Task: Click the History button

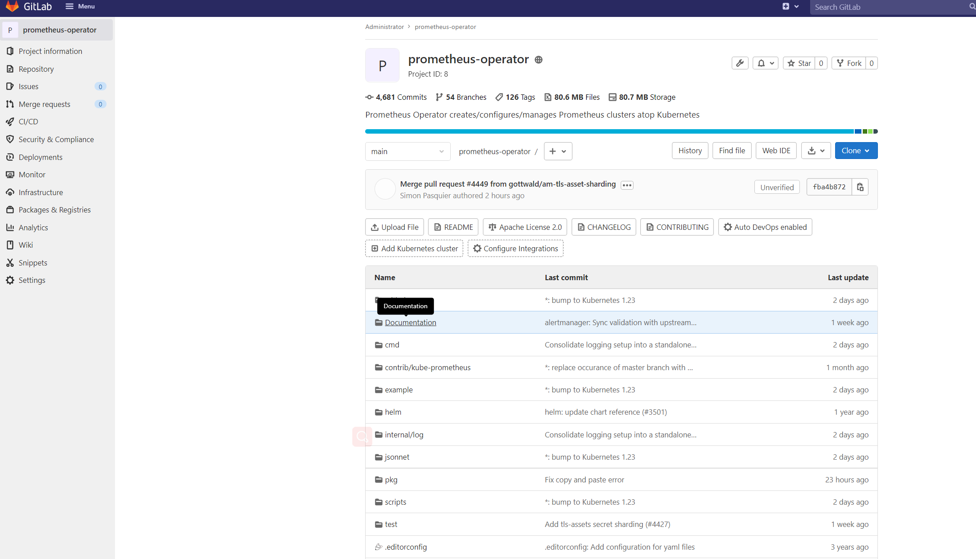Action: tap(690, 151)
